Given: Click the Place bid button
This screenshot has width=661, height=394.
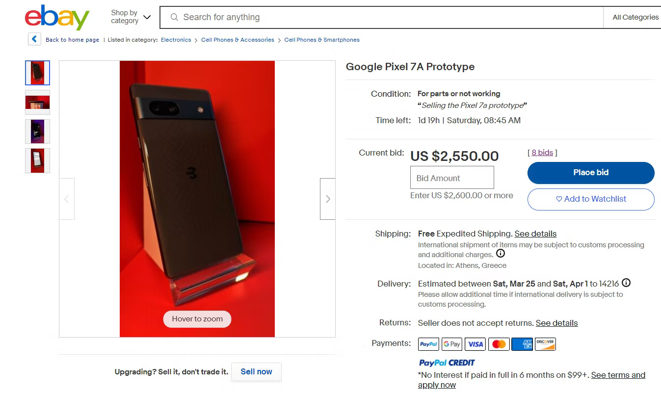Looking at the screenshot, I should click(590, 173).
